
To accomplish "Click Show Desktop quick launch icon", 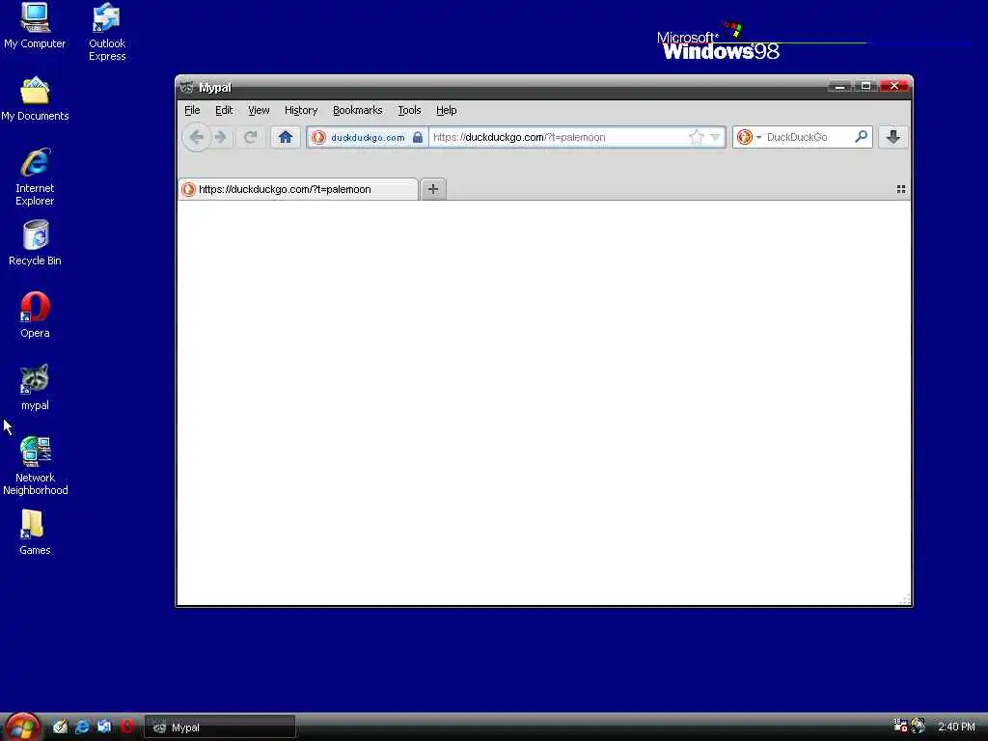I will [x=60, y=727].
